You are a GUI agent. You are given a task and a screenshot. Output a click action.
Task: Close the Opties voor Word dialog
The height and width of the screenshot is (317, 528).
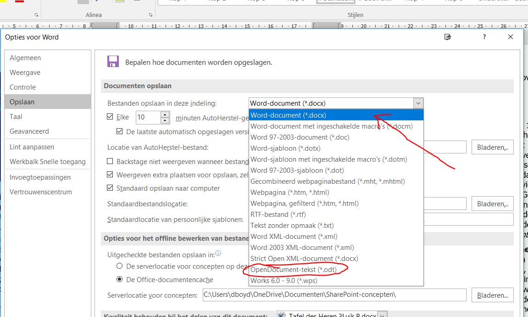coord(511,37)
